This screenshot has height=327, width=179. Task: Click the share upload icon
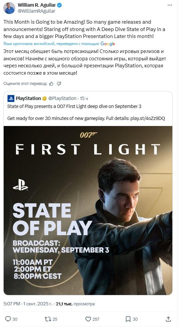click(168, 319)
